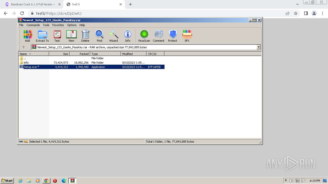
Task: Open the Help menu
Action: (x=82, y=25)
